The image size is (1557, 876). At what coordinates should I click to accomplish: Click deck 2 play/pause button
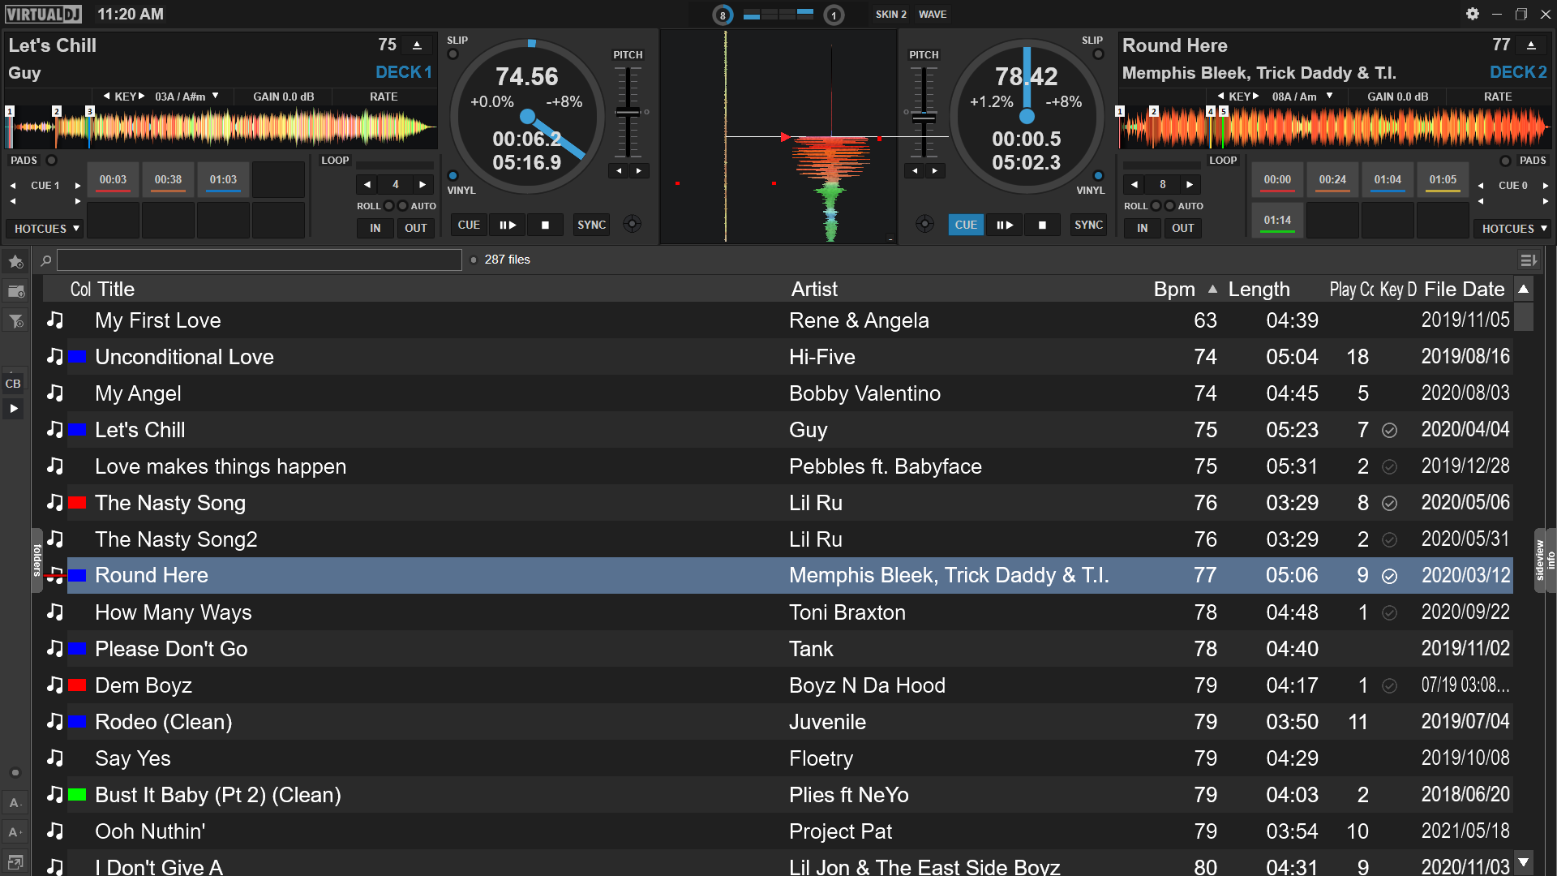[1005, 225]
